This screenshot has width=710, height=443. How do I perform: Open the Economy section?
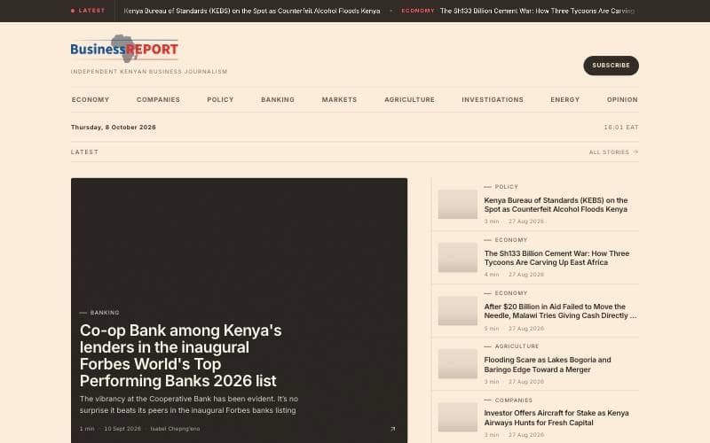click(x=91, y=99)
